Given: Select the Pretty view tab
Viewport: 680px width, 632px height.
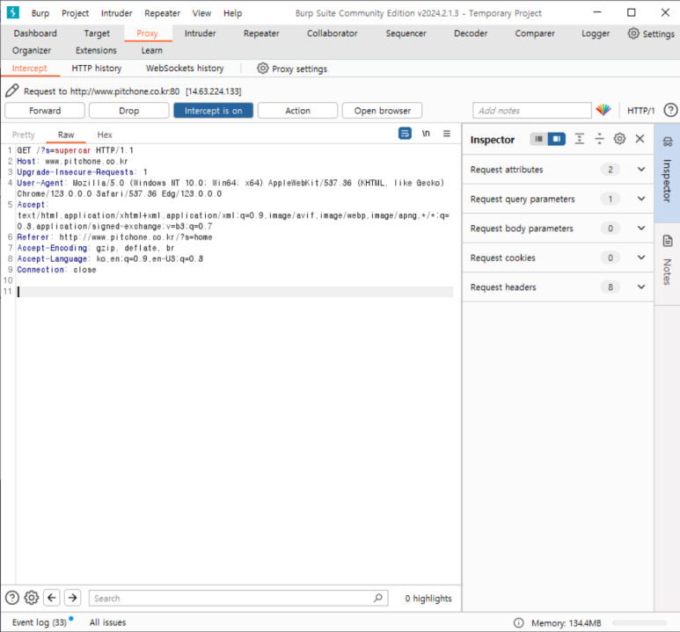Looking at the screenshot, I should (24, 134).
